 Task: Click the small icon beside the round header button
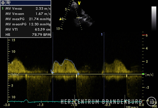point(8,3)
